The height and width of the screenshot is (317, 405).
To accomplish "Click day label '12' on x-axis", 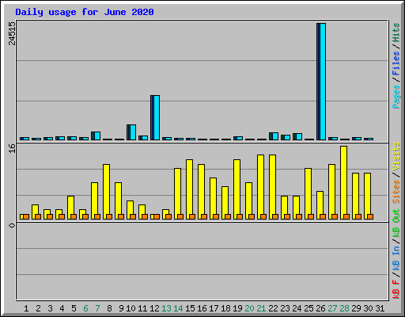I will pos(154,308).
